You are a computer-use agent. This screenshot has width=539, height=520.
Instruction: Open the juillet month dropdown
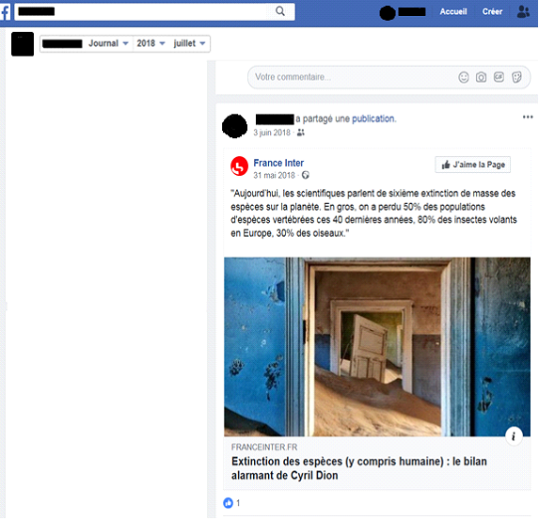tap(189, 43)
